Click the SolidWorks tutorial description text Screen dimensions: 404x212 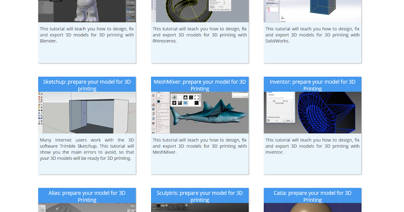[x=312, y=35]
